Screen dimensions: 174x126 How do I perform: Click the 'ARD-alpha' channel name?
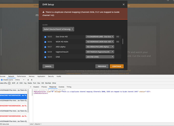pos(60,47)
